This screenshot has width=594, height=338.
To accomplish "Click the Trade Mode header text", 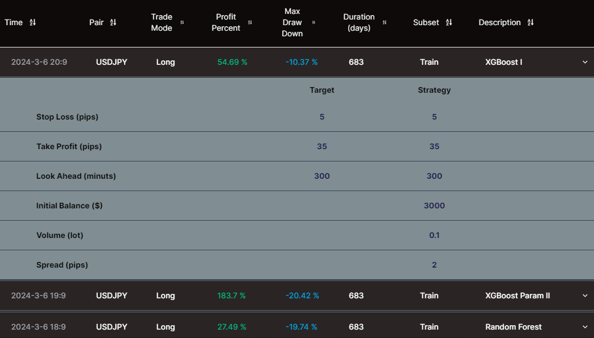I will click(x=161, y=22).
